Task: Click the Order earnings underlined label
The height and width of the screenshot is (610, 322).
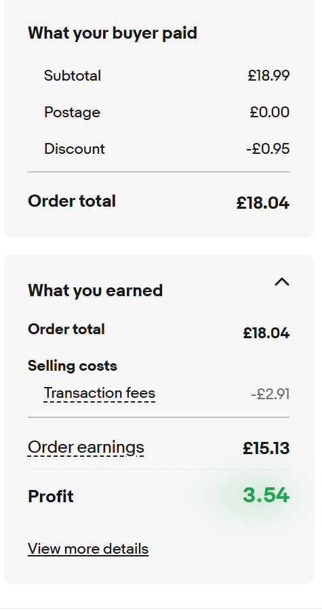Action: pyautogui.click(x=86, y=448)
